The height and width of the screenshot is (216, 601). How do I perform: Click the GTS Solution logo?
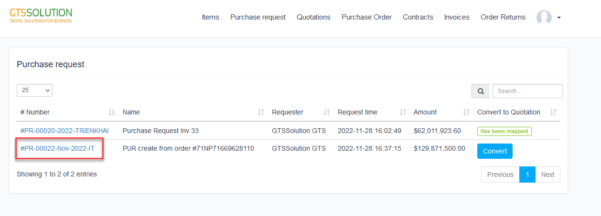tap(41, 15)
